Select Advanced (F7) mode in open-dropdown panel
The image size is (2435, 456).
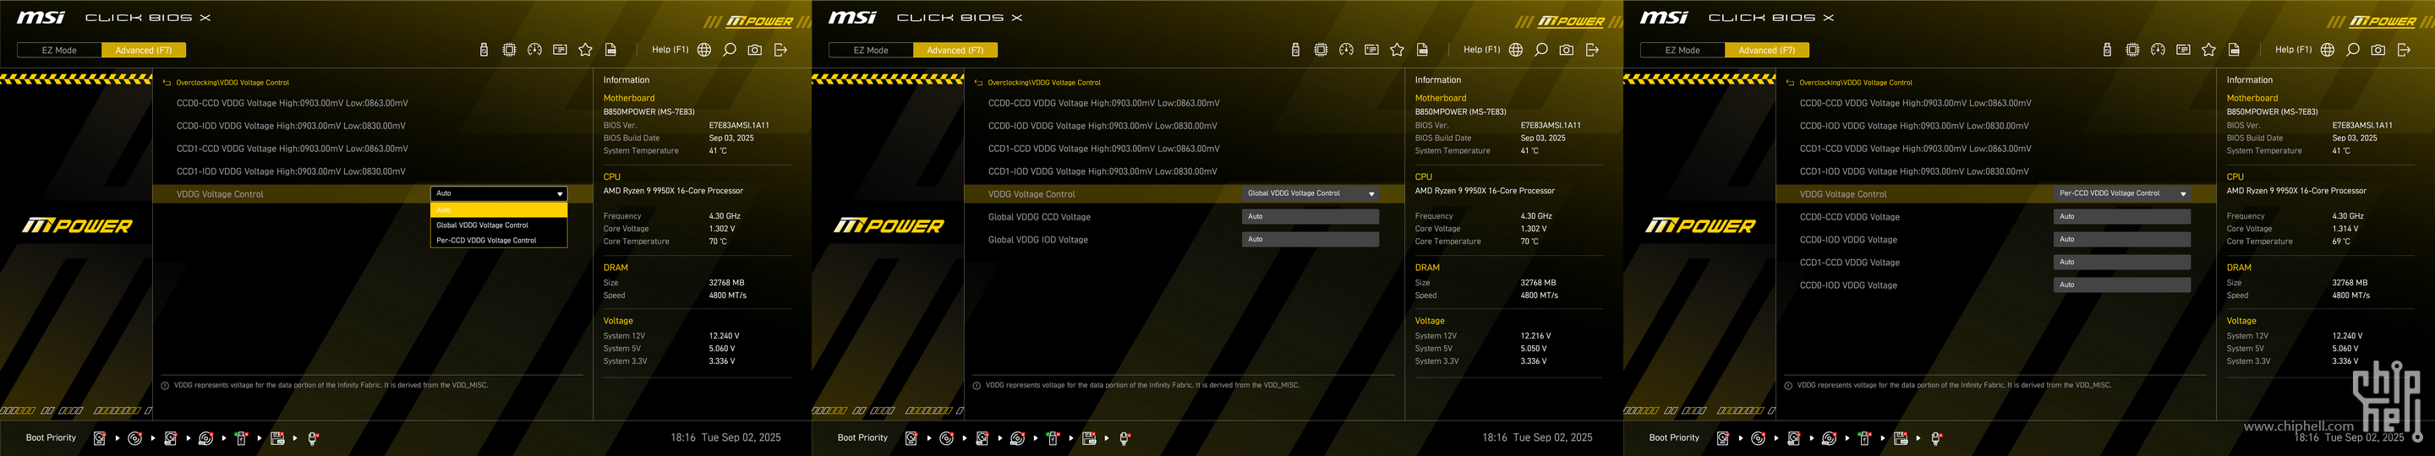pyautogui.click(x=144, y=50)
